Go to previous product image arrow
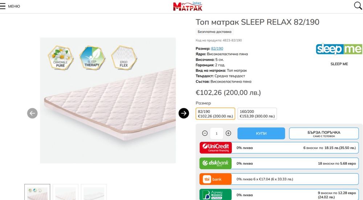 [x=32, y=113]
